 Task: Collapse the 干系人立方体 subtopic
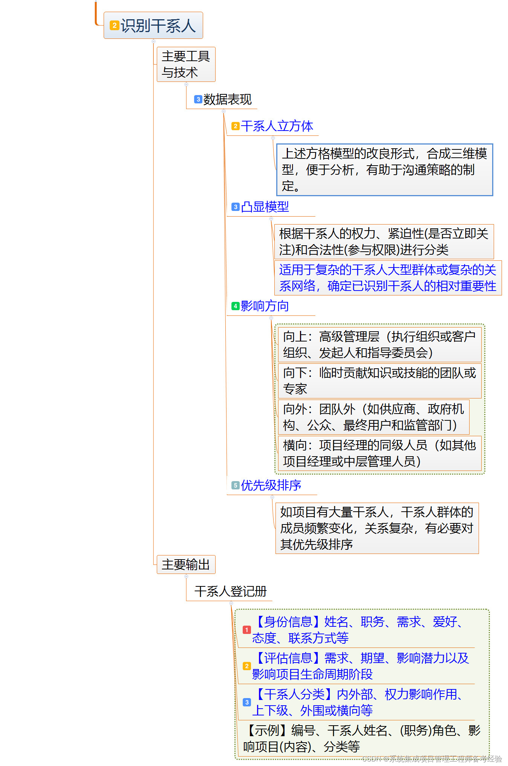(x=273, y=138)
